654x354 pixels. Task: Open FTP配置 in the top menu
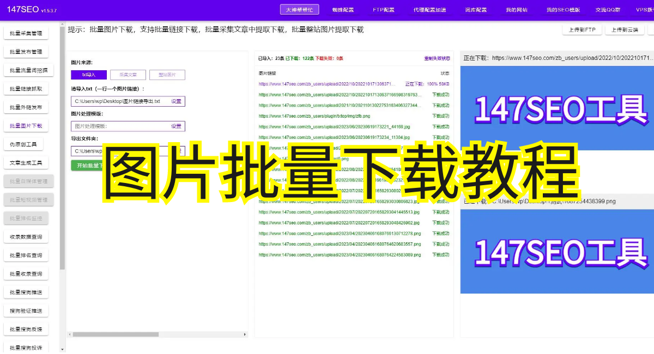click(384, 10)
